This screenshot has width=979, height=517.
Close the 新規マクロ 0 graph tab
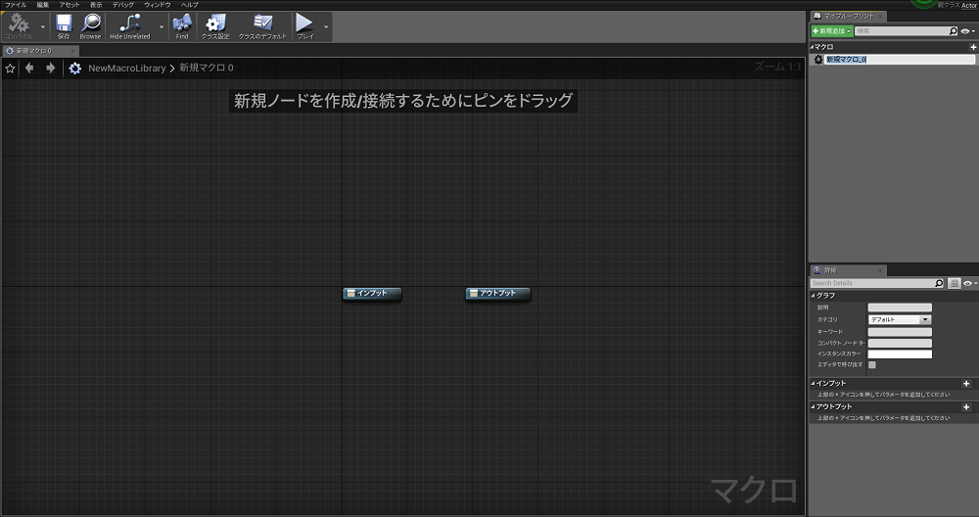[x=72, y=51]
